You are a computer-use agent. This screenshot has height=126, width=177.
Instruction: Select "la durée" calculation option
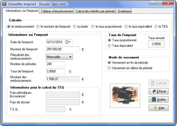[75, 27]
